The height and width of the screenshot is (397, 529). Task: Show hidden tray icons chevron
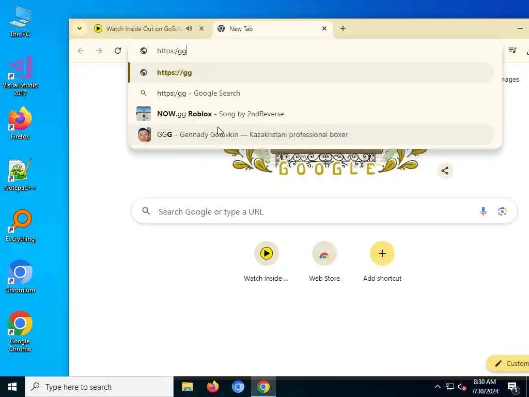tap(437, 387)
